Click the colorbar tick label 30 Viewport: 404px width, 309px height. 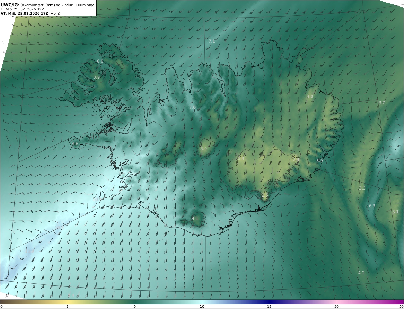point(336,306)
